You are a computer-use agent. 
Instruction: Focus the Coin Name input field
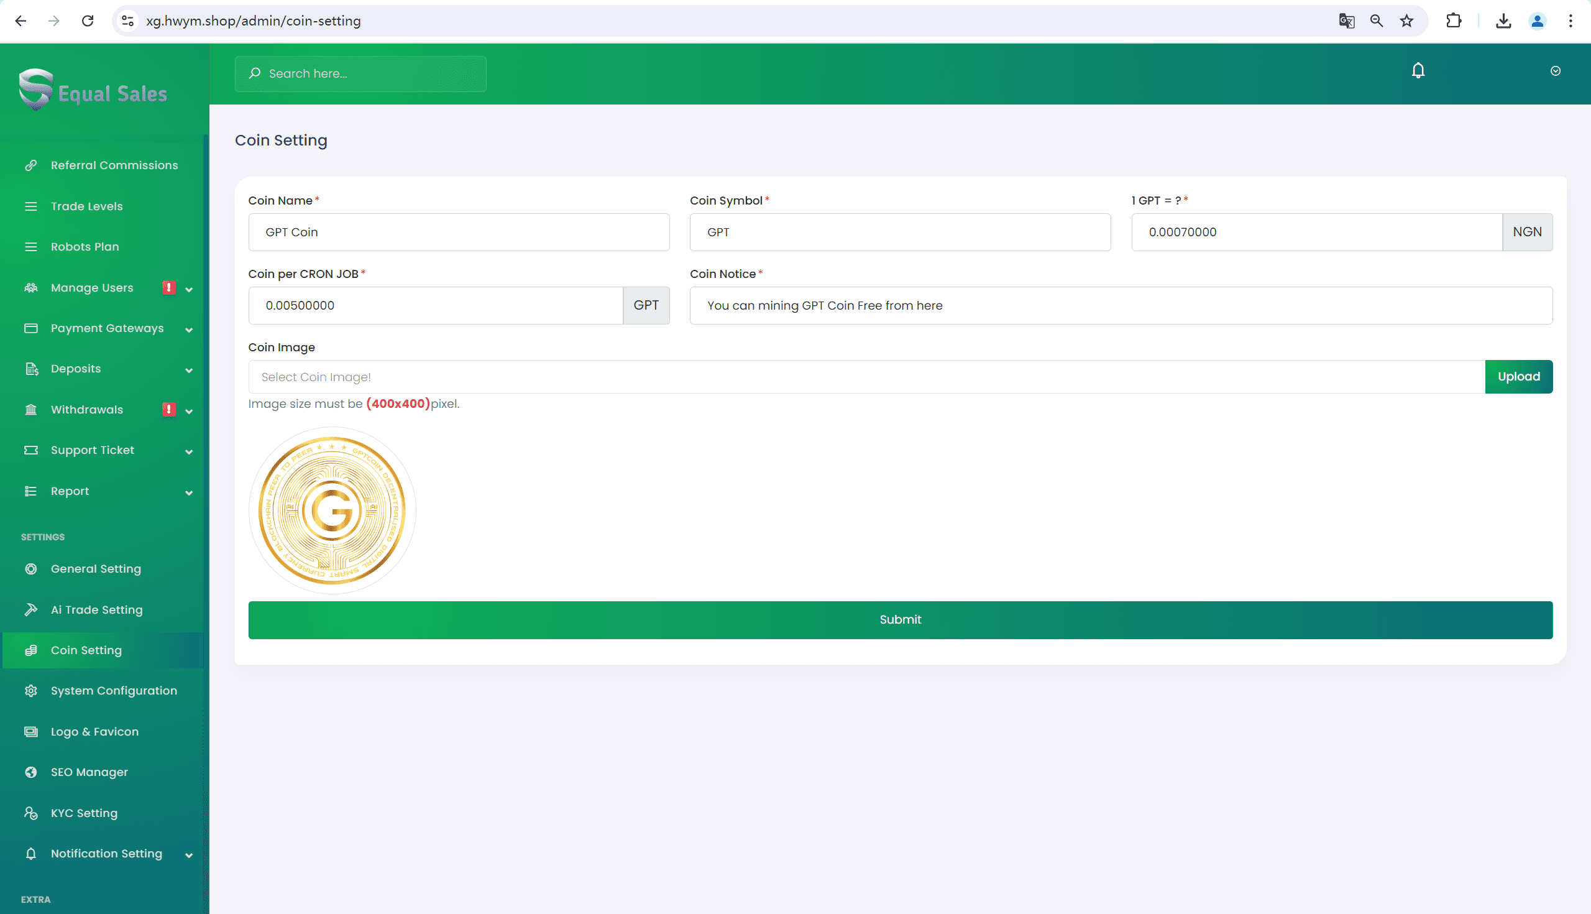coord(459,233)
